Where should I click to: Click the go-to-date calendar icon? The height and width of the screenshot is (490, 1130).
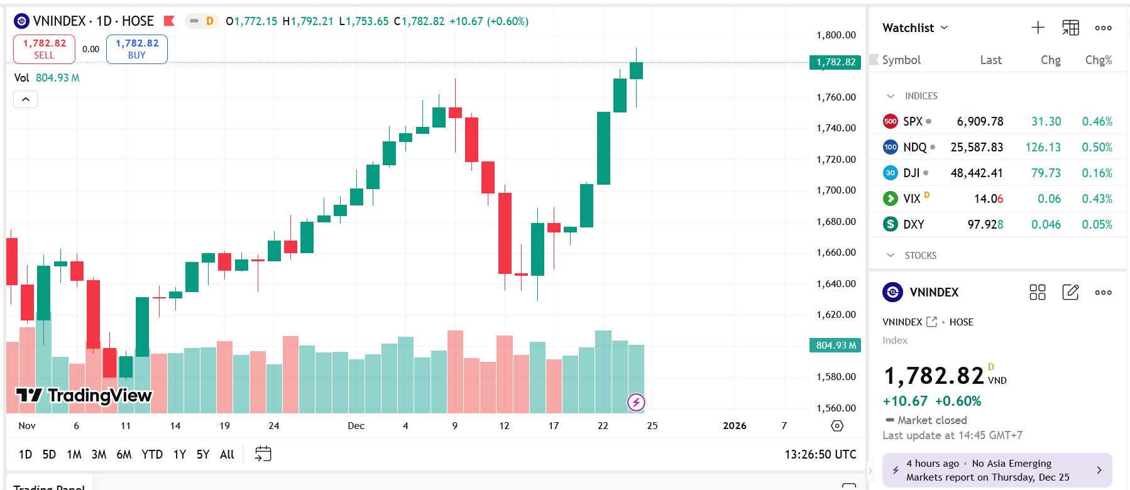[262, 454]
